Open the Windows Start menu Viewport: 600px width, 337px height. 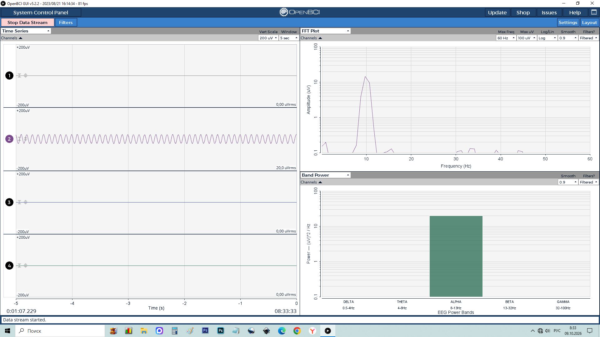[7, 331]
